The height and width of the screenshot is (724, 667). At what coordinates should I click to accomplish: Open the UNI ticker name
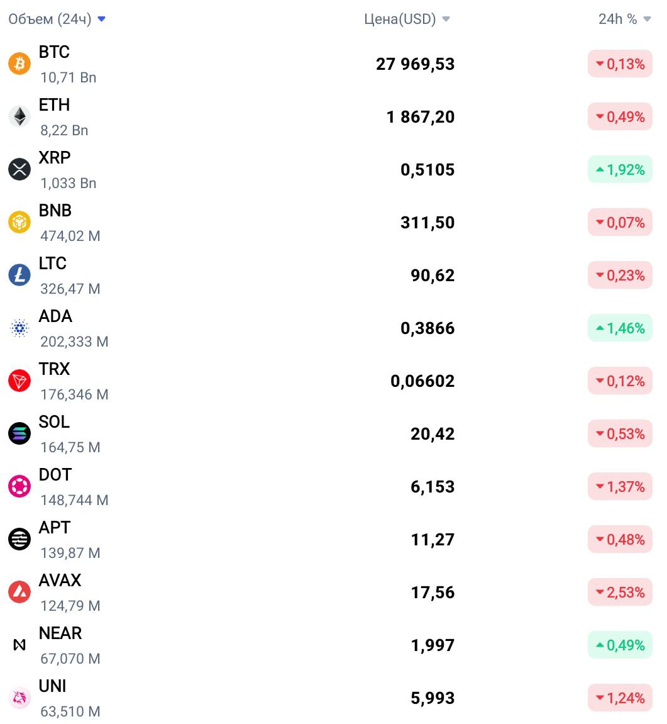pyautogui.click(x=53, y=686)
